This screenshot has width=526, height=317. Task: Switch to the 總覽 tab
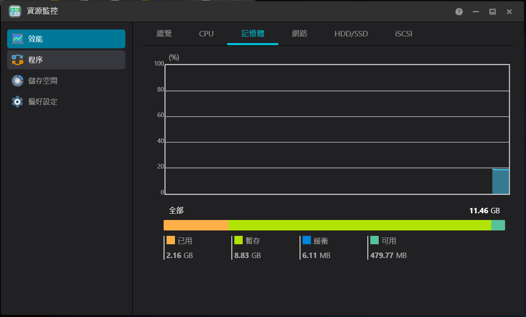click(x=164, y=34)
